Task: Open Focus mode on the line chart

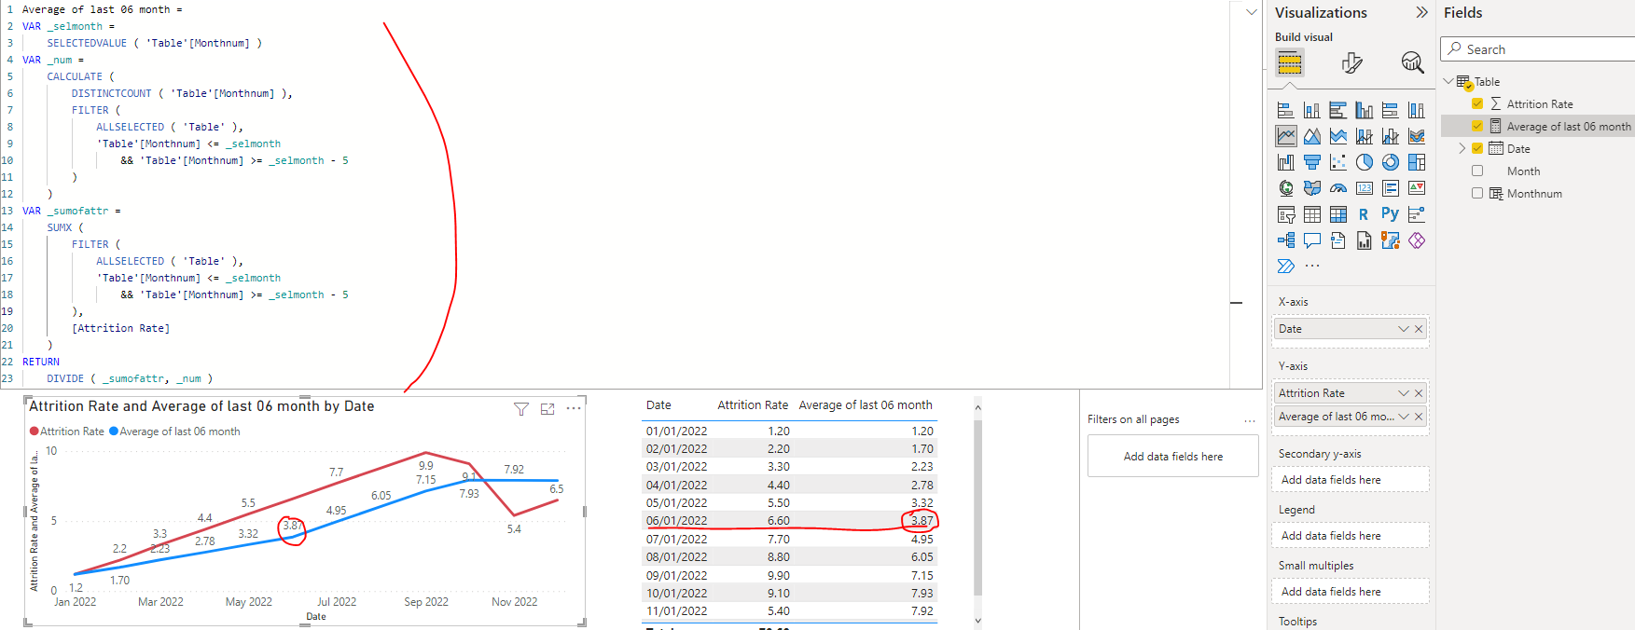Action: pos(547,409)
